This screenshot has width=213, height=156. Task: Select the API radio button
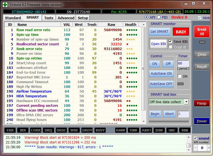click(146, 17)
